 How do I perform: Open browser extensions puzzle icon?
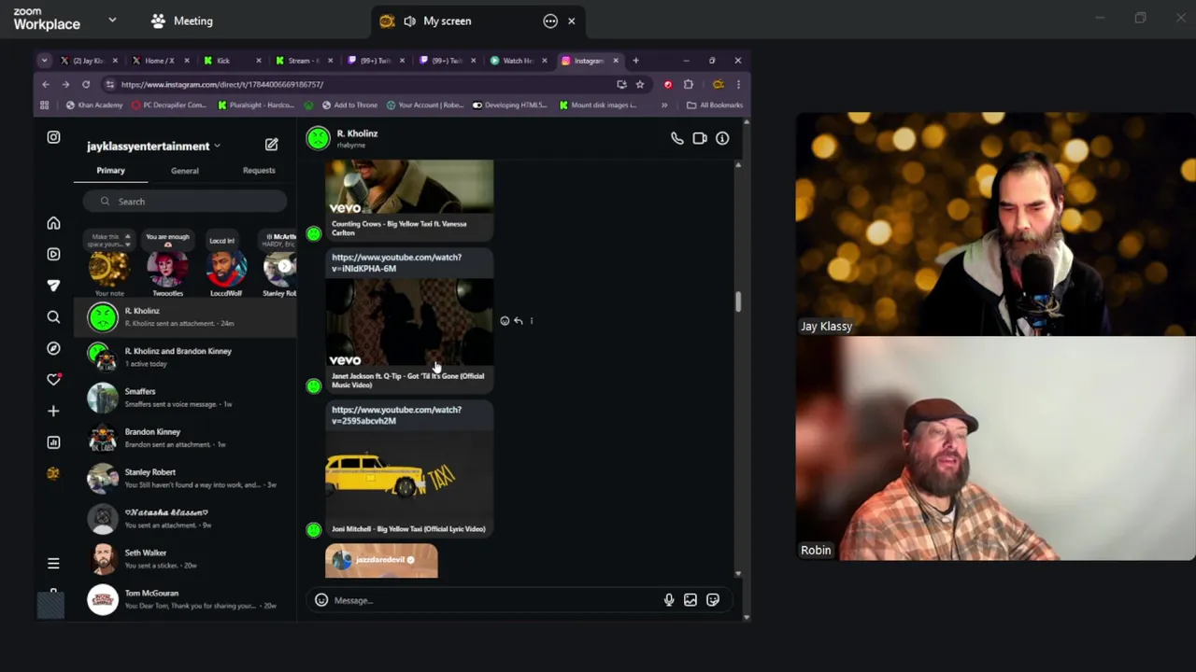[689, 84]
